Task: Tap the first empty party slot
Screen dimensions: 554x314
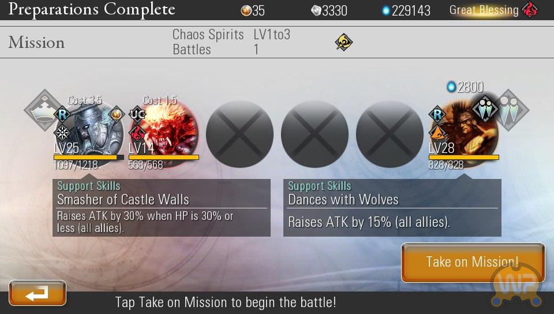Action: [239, 134]
